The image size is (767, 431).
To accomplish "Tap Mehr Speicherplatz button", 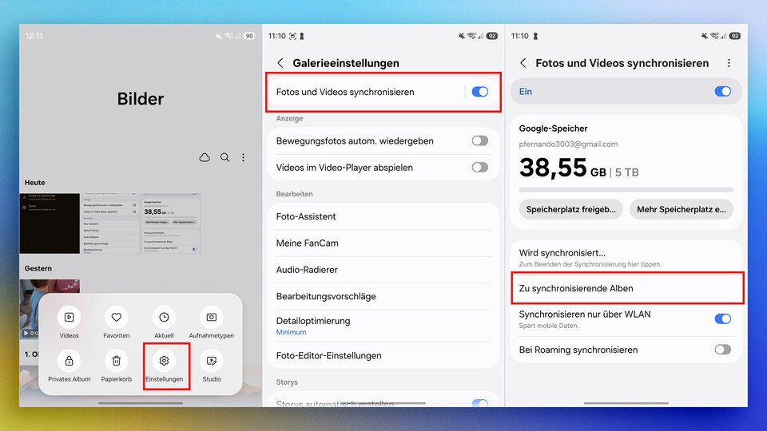I will coord(682,209).
